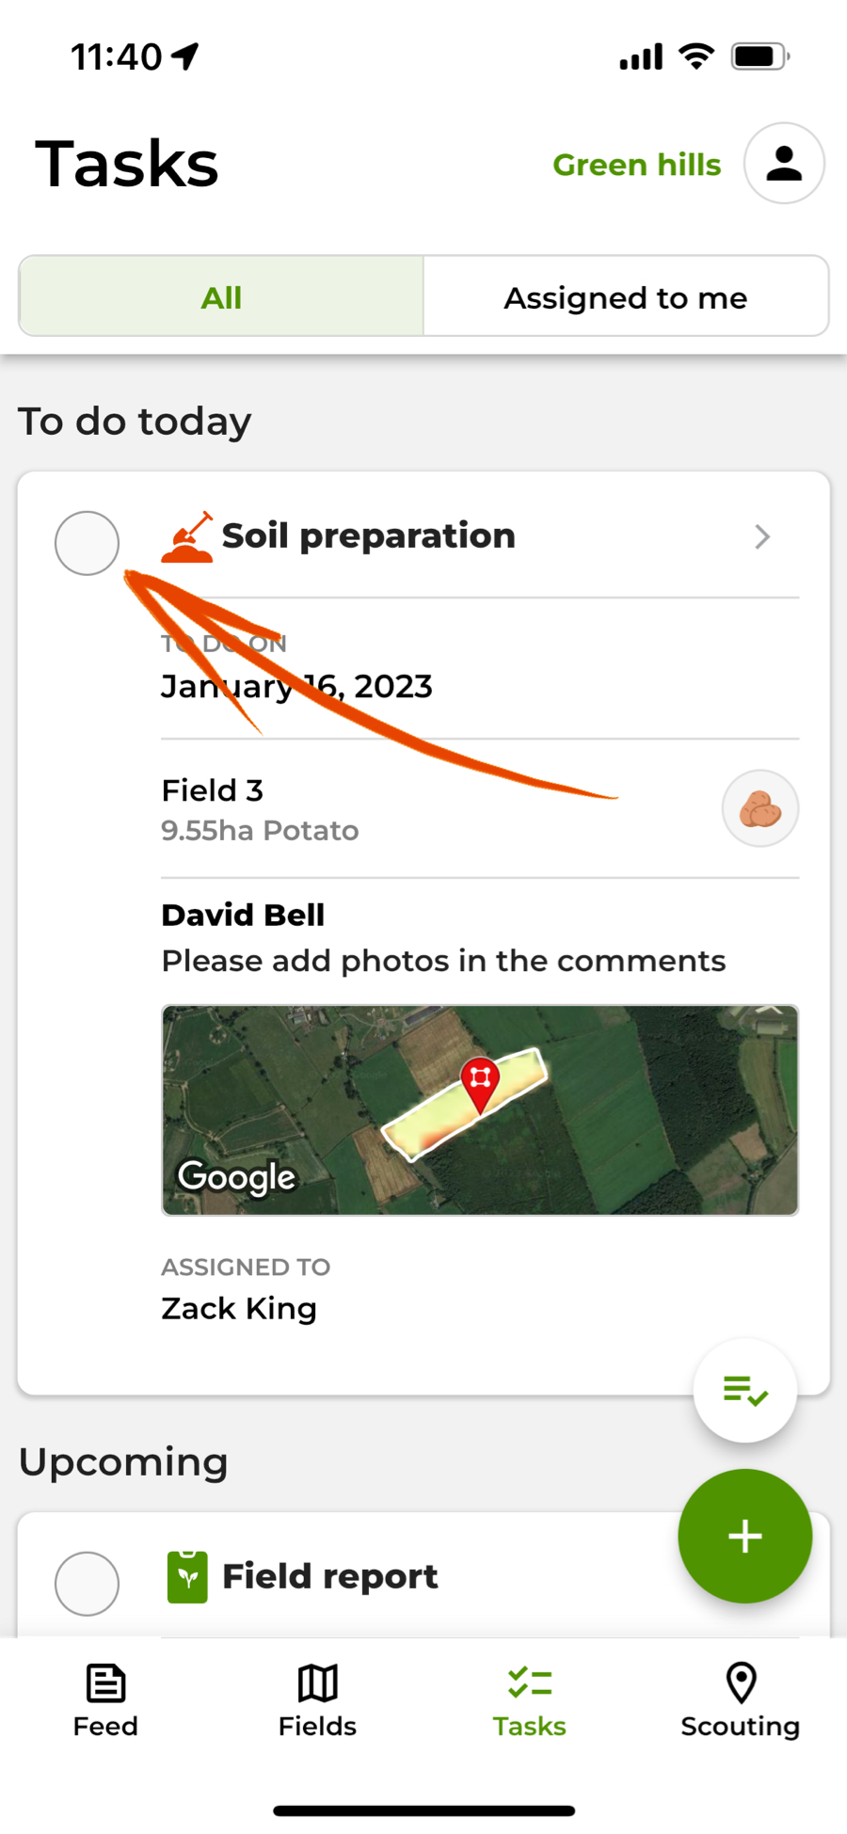Mark Soil preparation task as complete
Screen dimensions: 847x1834
click(87, 543)
